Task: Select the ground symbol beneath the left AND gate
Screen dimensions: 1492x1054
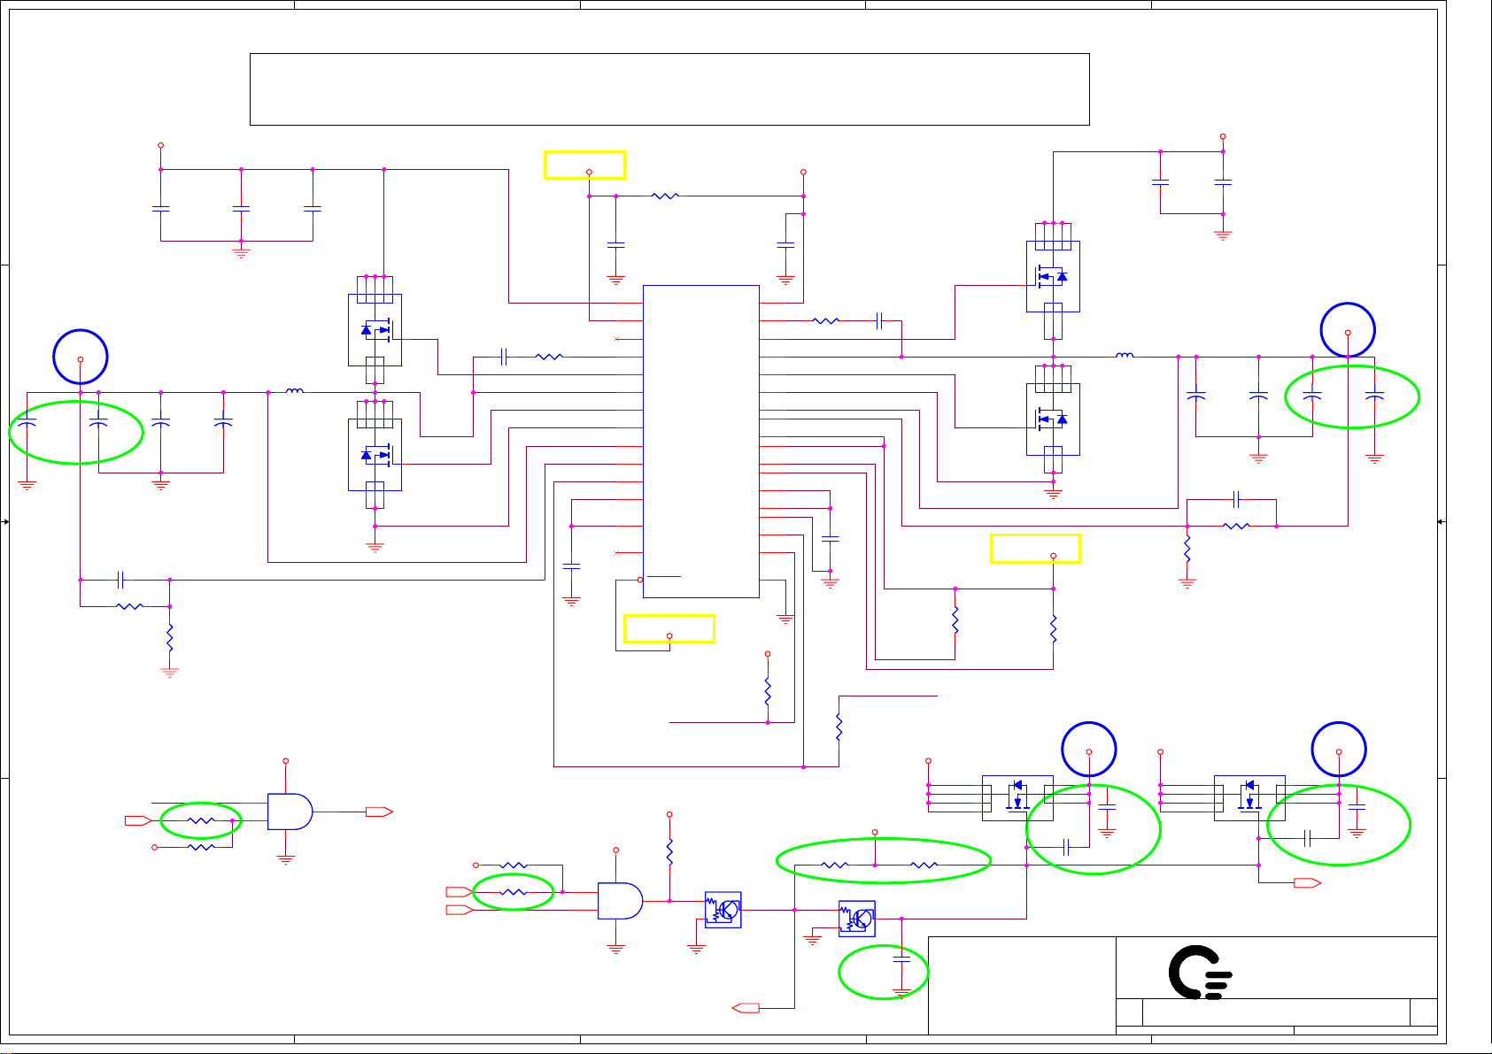Action: [285, 859]
